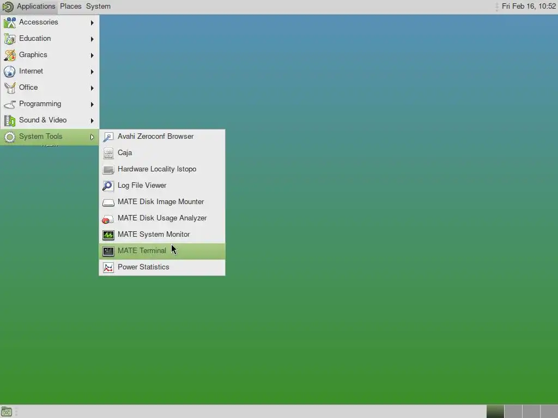Click the Office category icon
Image resolution: width=558 pixels, height=418 pixels.
tap(10, 88)
